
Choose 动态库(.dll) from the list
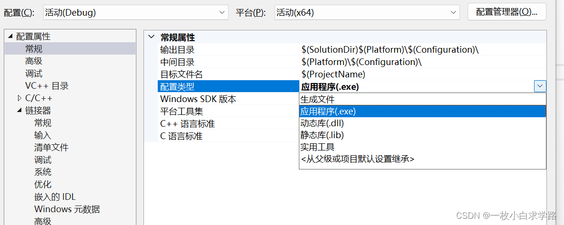[x=422, y=123]
